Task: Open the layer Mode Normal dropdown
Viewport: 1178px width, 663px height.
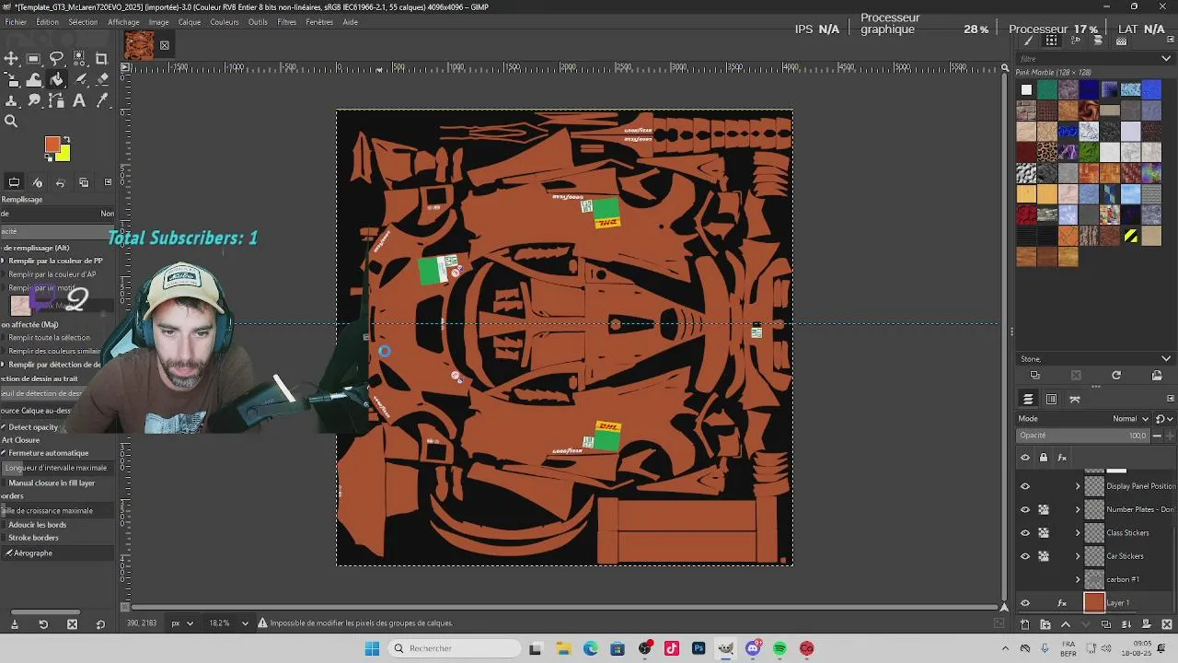Action: click(1131, 419)
